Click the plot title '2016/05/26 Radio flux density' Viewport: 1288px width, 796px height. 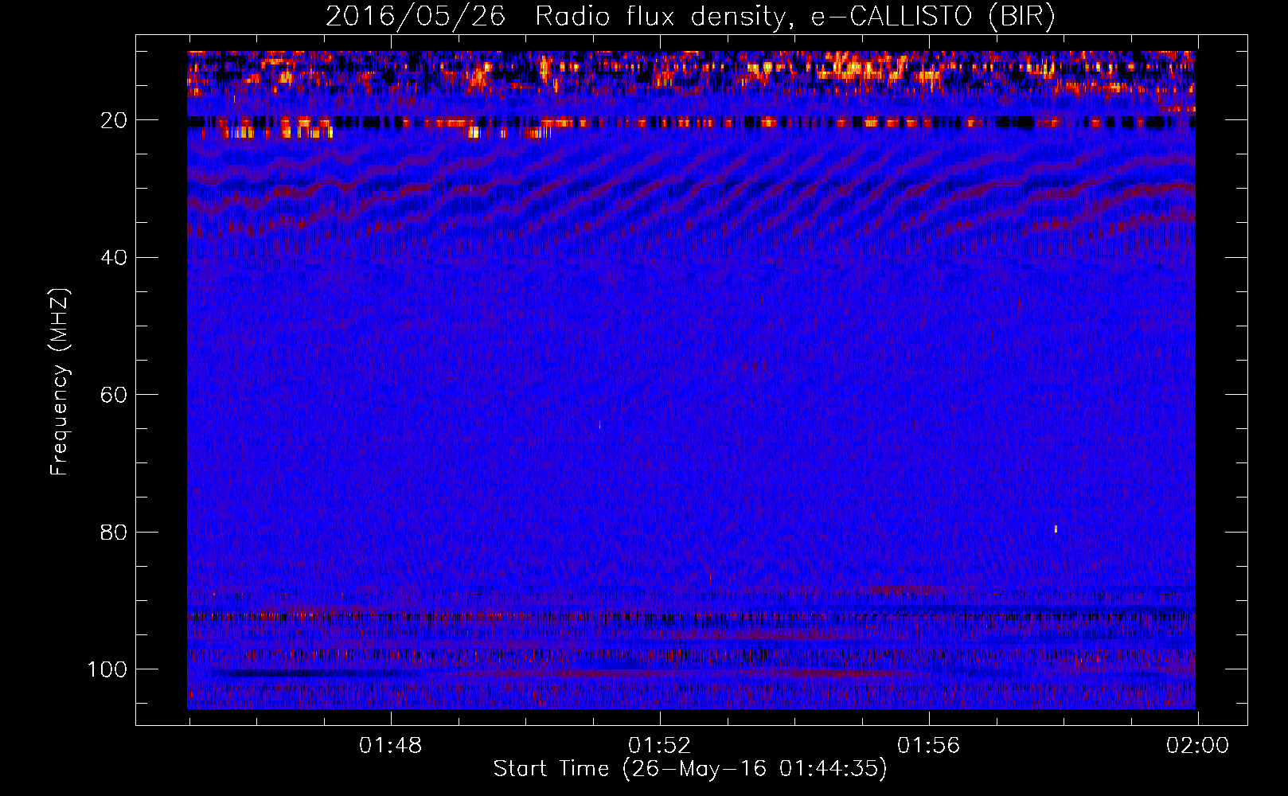555,17
